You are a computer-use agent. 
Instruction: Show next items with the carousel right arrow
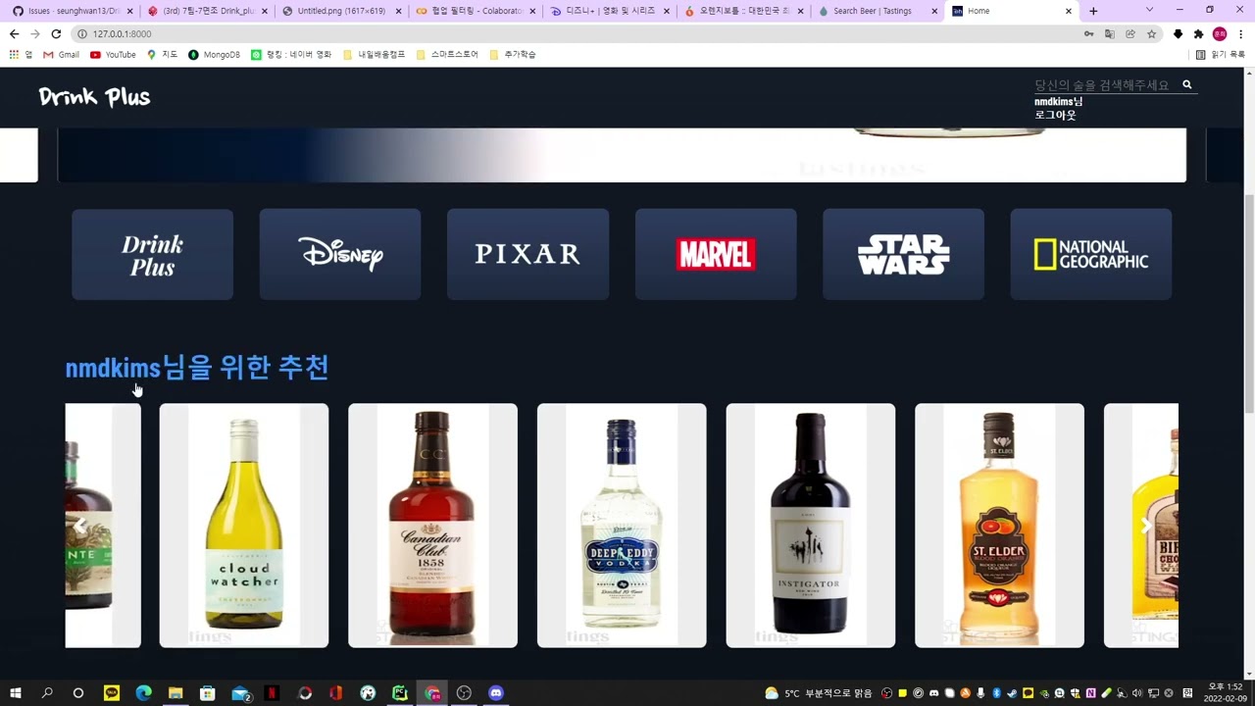1145,527
